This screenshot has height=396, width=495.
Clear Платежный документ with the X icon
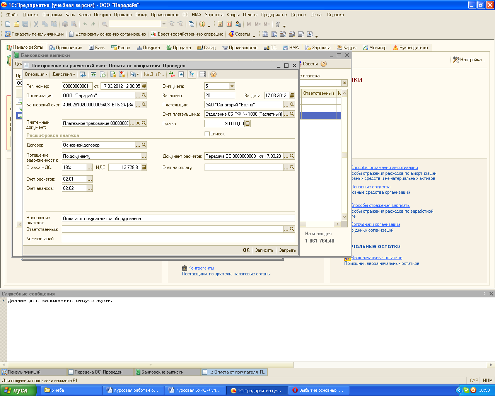(138, 123)
